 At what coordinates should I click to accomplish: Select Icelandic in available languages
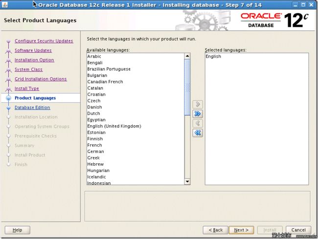(x=135, y=177)
